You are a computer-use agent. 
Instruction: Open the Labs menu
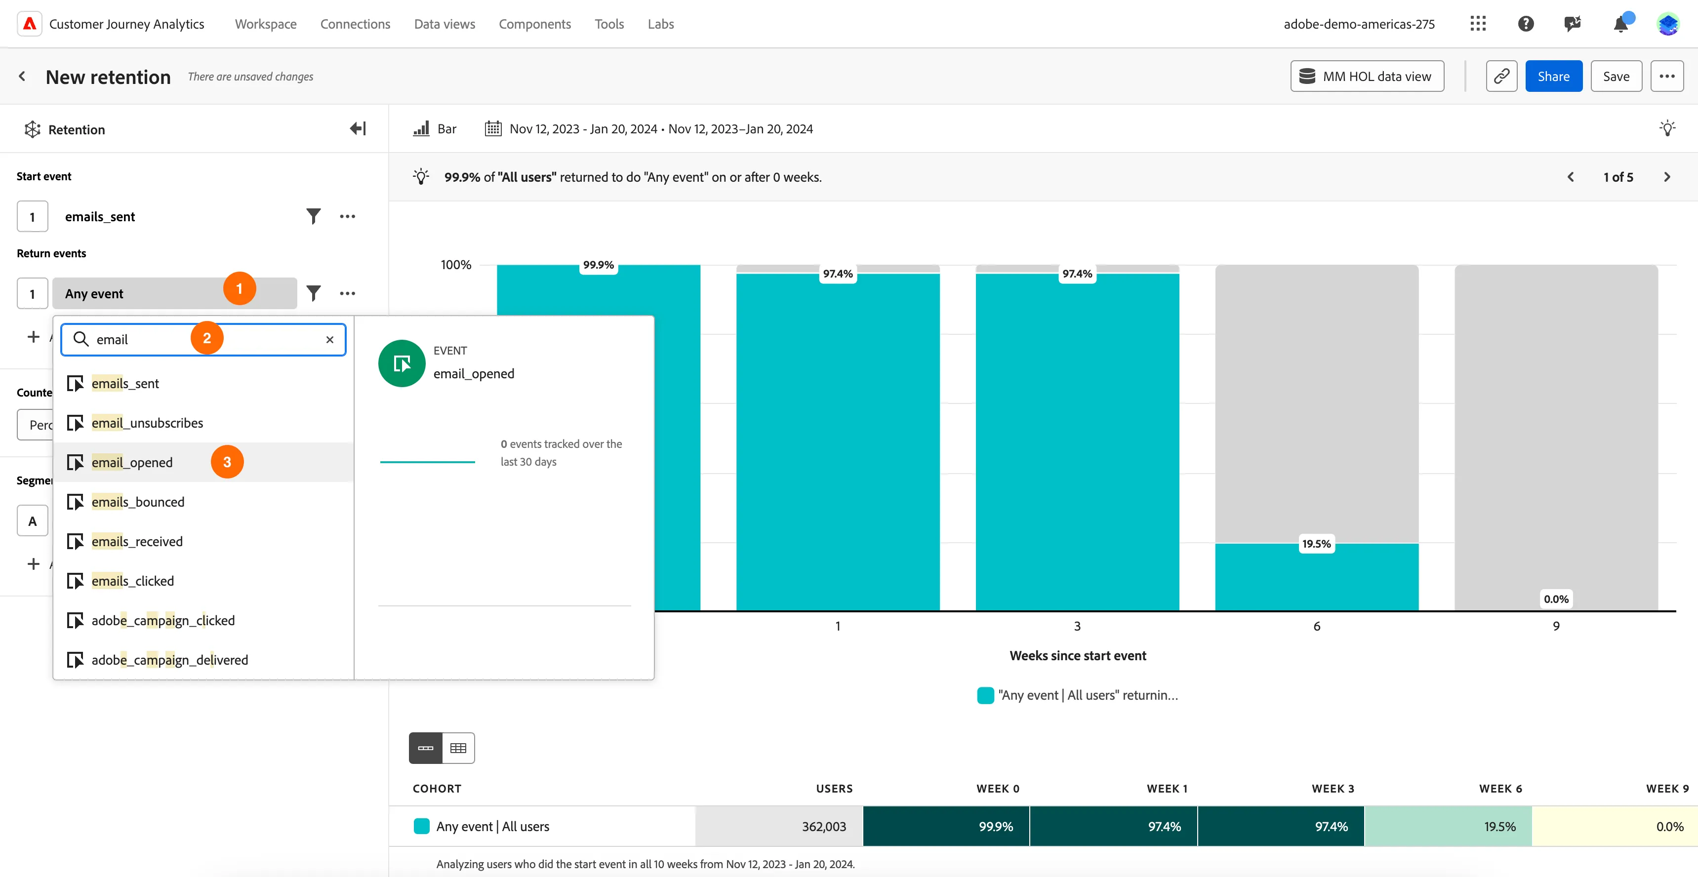coord(660,24)
